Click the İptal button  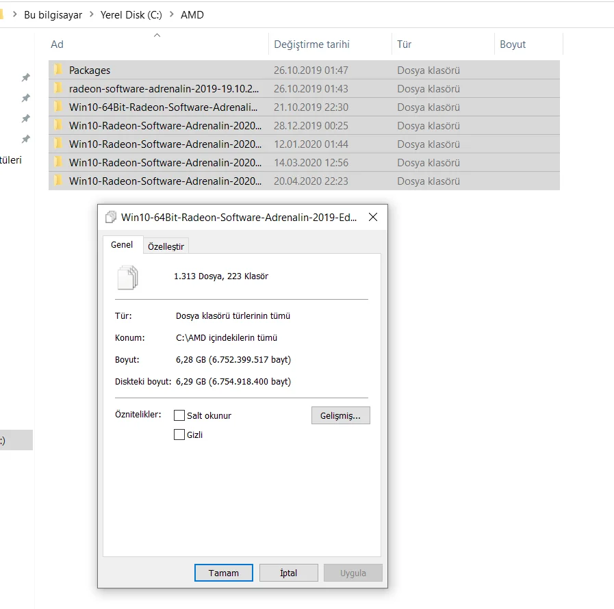[x=289, y=573]
